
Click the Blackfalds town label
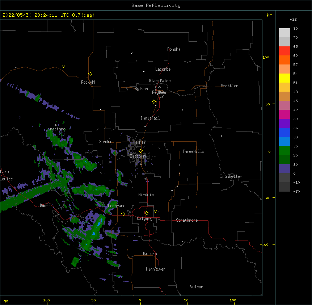(160, 81)
